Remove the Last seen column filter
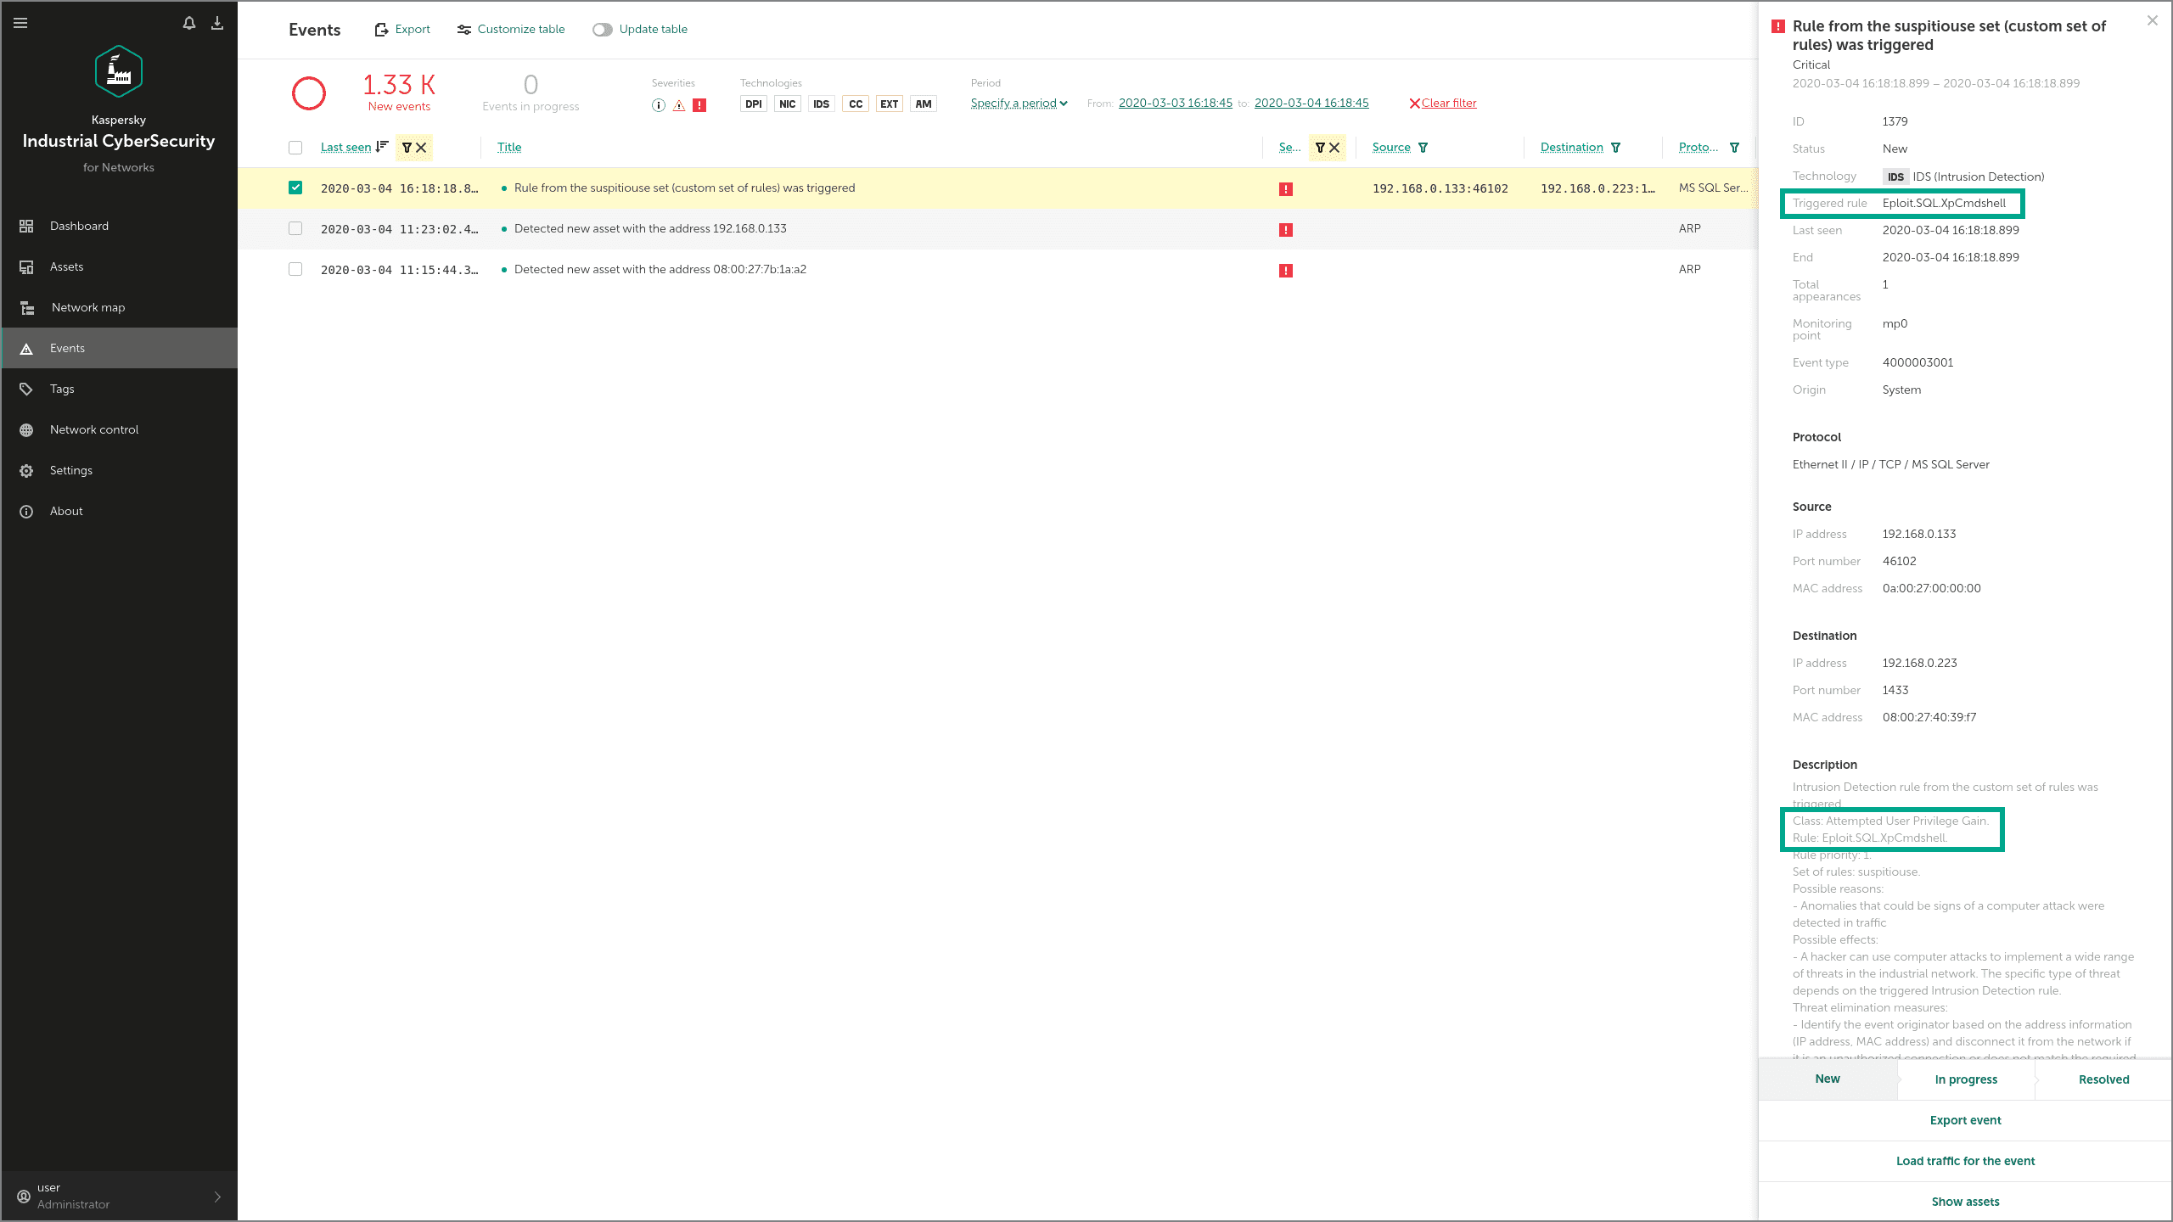This screenshot has width=2173, height=1222. click(x=421, y=148)
